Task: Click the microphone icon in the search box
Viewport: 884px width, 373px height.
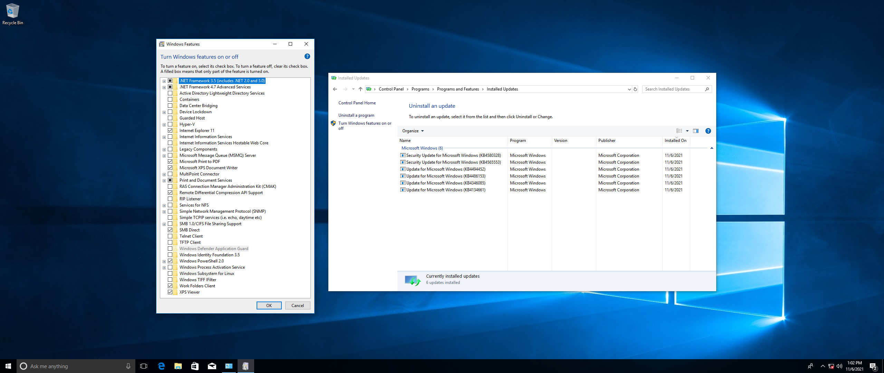Action: click(x=128, y=366)
